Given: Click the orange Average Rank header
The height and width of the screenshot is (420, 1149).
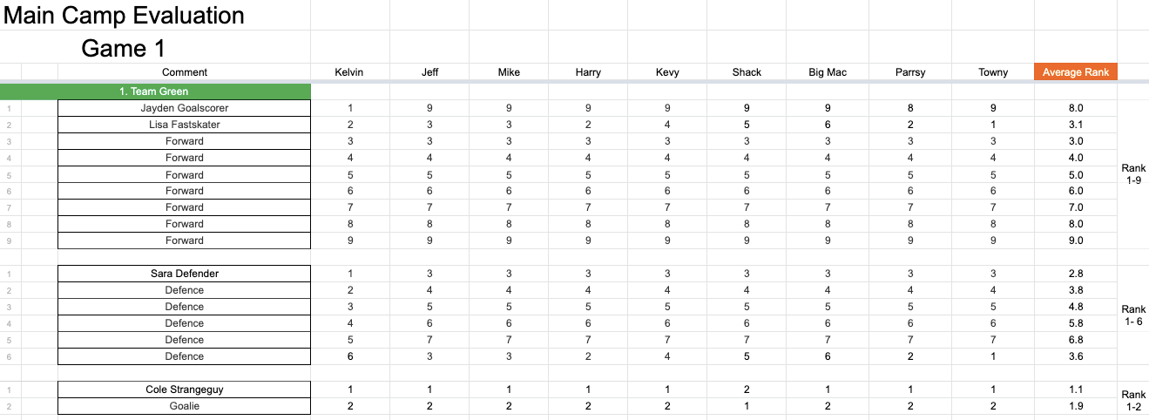Looking at the screenshot, I should tap(1075, 72).
